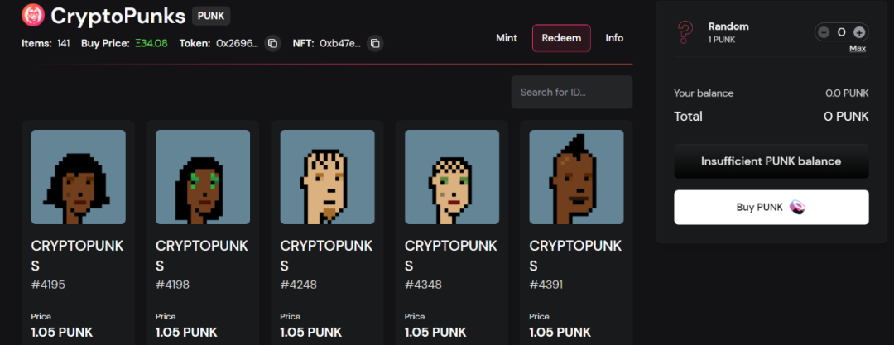The image size is (894, 345).
Task: Copy the NFT address 0xb47e
Action: [375, 43]
